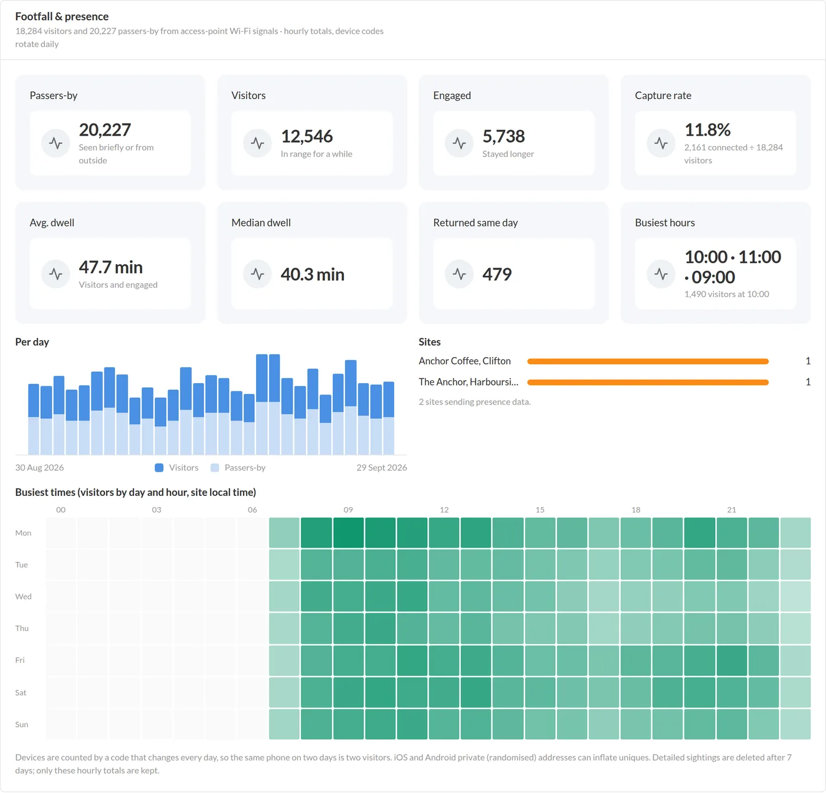Click the Anchor Coffee, Clifton site name

(x=465, y=361)
